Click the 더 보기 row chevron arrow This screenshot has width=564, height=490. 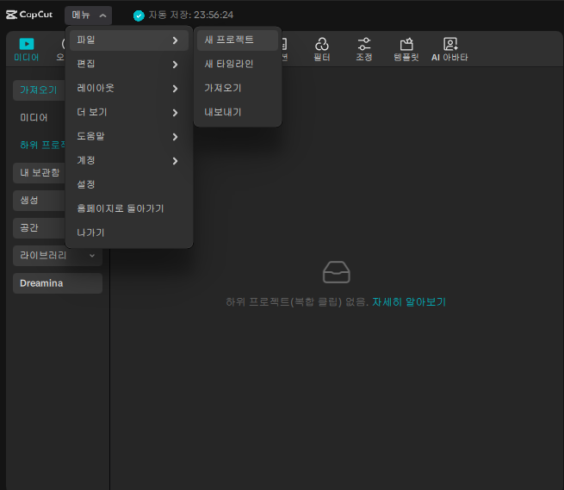[x=175, y=113]
